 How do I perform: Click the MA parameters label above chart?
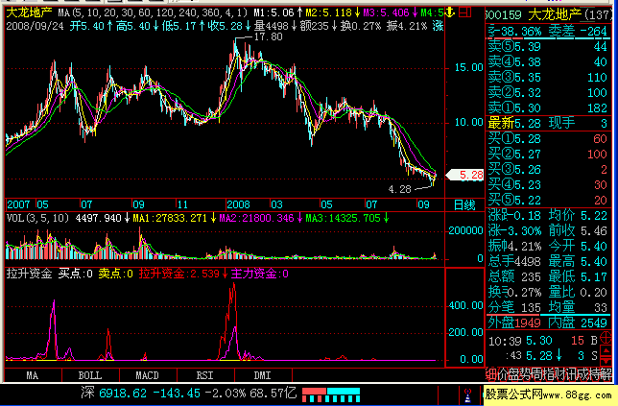pyautogui.click(x=153, y=12)
